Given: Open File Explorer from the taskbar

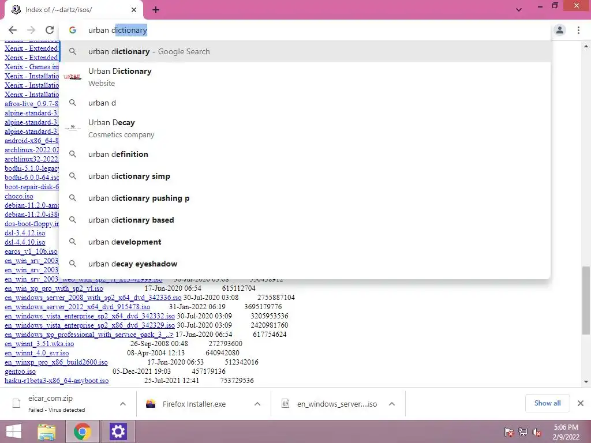Looking at the screenshot, I should click(46, 431).
